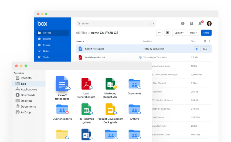The height and width of the screenshot is (142, 231).
Task: Sort by Size column header
Action: point(193,41)
